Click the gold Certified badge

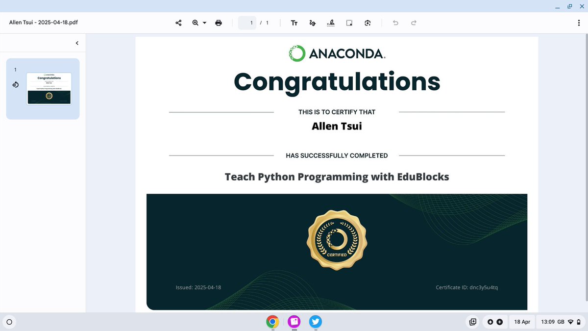[337, 240]
